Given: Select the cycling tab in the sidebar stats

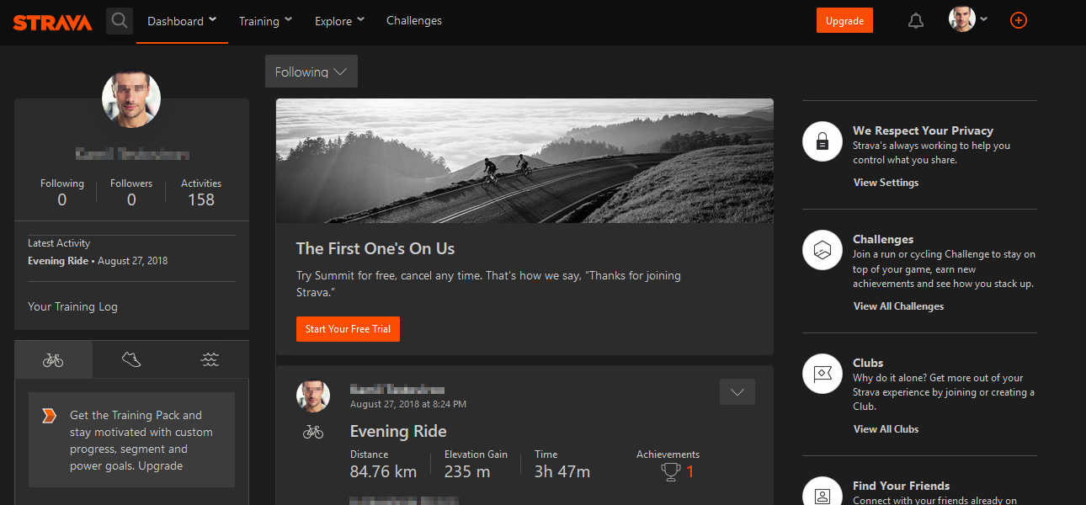Looking at the screenshot, I should 53,359.
